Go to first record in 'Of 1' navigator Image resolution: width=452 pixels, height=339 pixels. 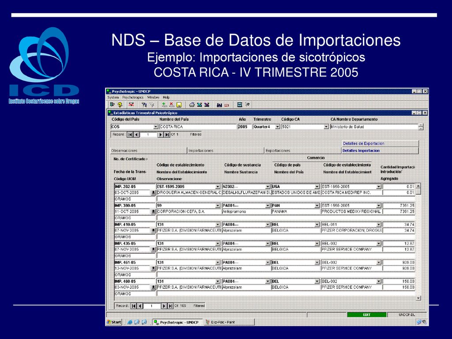[130, 135]
